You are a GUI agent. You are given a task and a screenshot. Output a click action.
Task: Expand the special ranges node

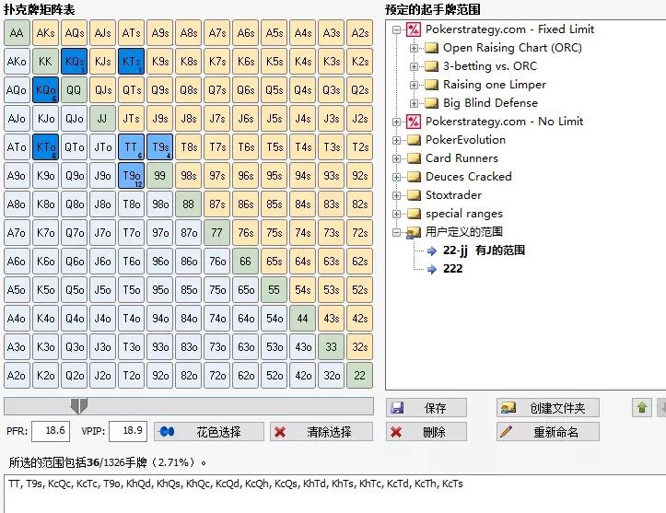396,214
